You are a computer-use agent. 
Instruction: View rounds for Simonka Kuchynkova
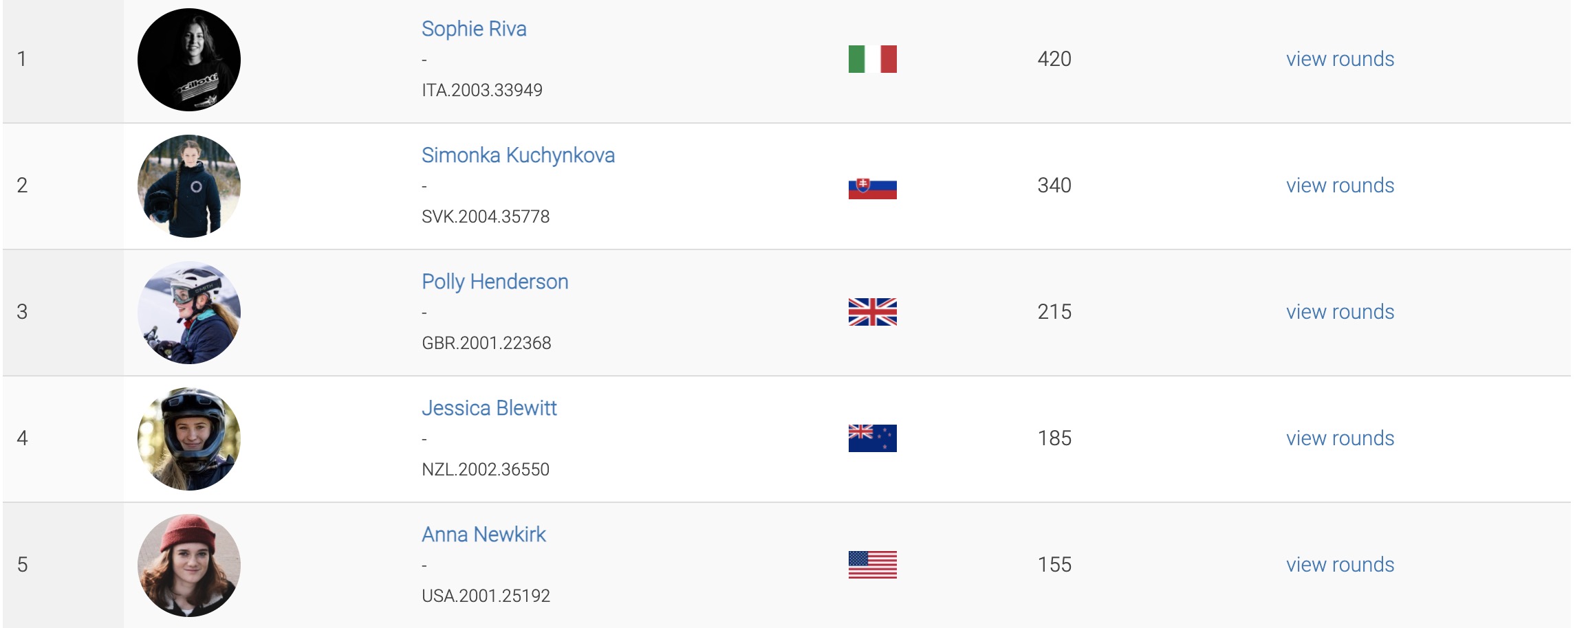1340,186
